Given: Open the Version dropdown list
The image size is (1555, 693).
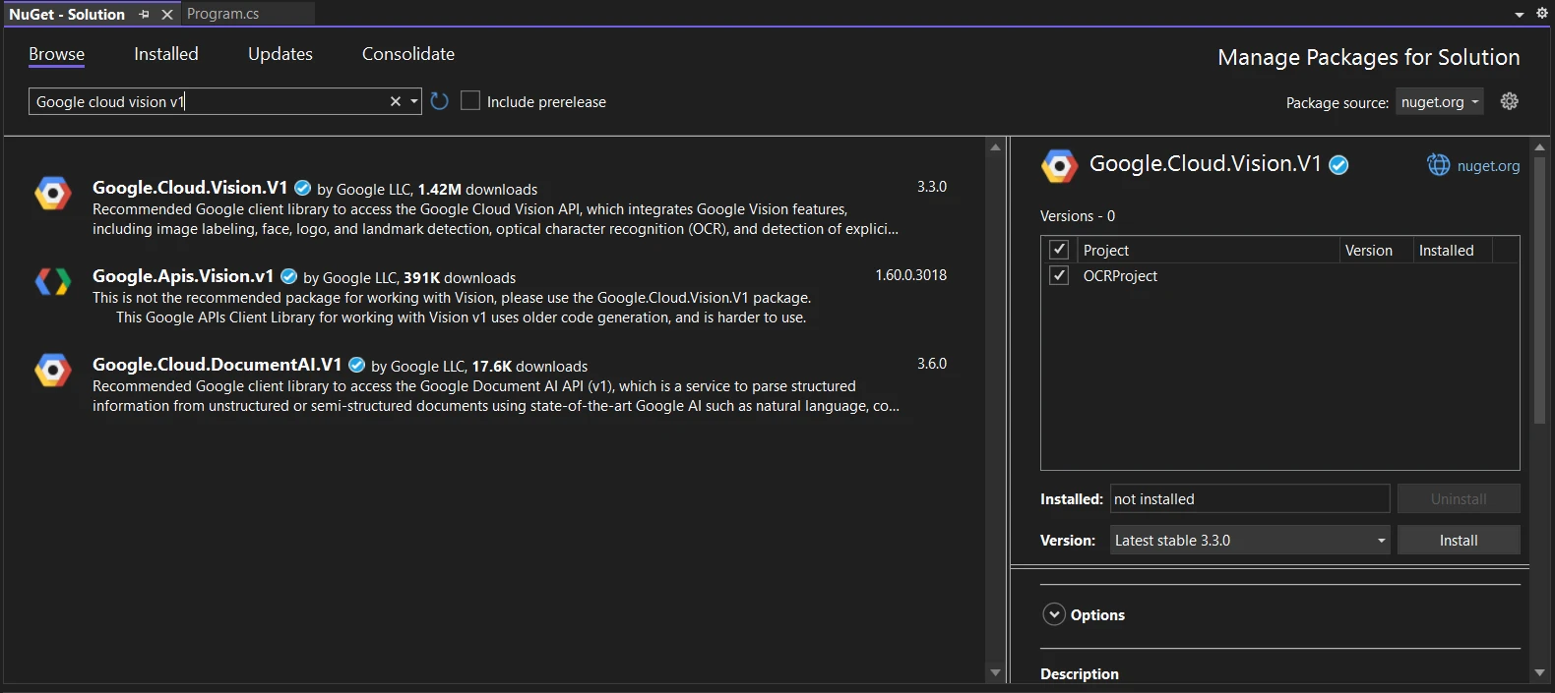Looking at the screenshot, I should click(1381, 541).
